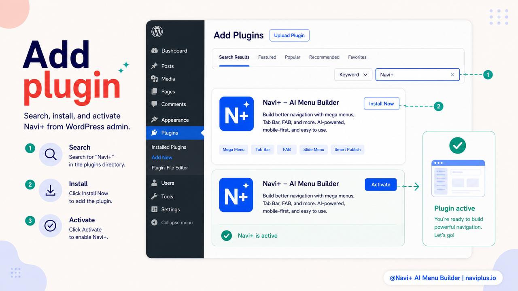This screenshot has height=291, width=518.
Task: Open the Appearance menu item
Action: click(175, 120)
